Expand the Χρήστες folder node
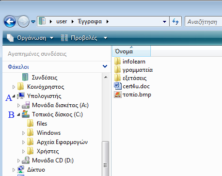The image size is (222, 176). click(x=23, y=151)
